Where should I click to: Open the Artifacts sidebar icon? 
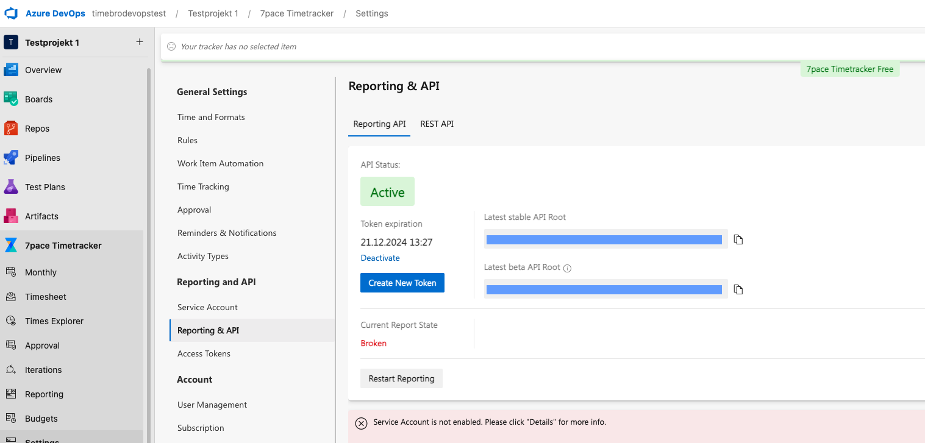click(11, 216)
